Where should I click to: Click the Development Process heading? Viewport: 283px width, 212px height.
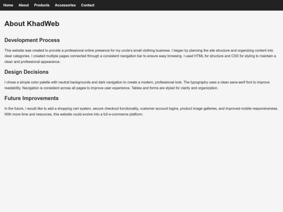click(32, 40)
